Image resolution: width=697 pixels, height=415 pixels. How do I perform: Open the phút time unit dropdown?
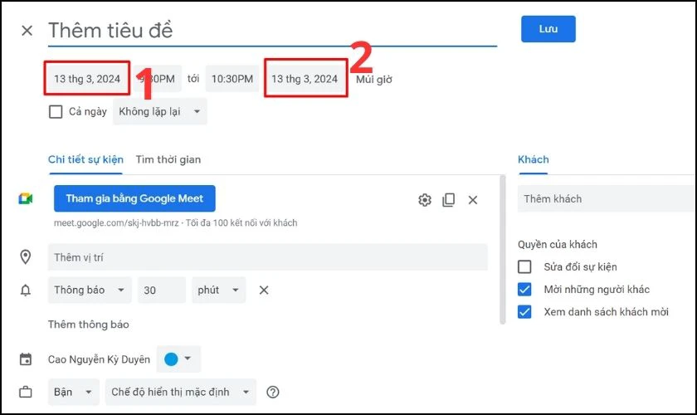pos(219,290)
